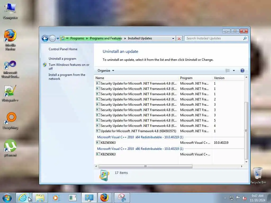Click the network tray icon
This screenshot has width=271, height=203.
[x=231, y=198]
